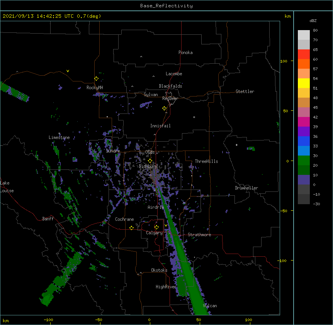Click the Sundre town label
The width and height of the screenshot is (333, 325).
coord(113,151)
